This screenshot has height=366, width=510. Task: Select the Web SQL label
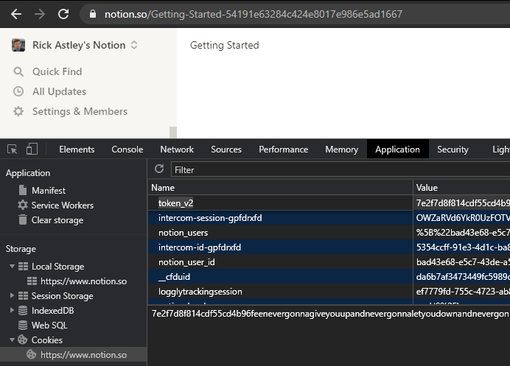pyautogui.click(x=49, y=325)
